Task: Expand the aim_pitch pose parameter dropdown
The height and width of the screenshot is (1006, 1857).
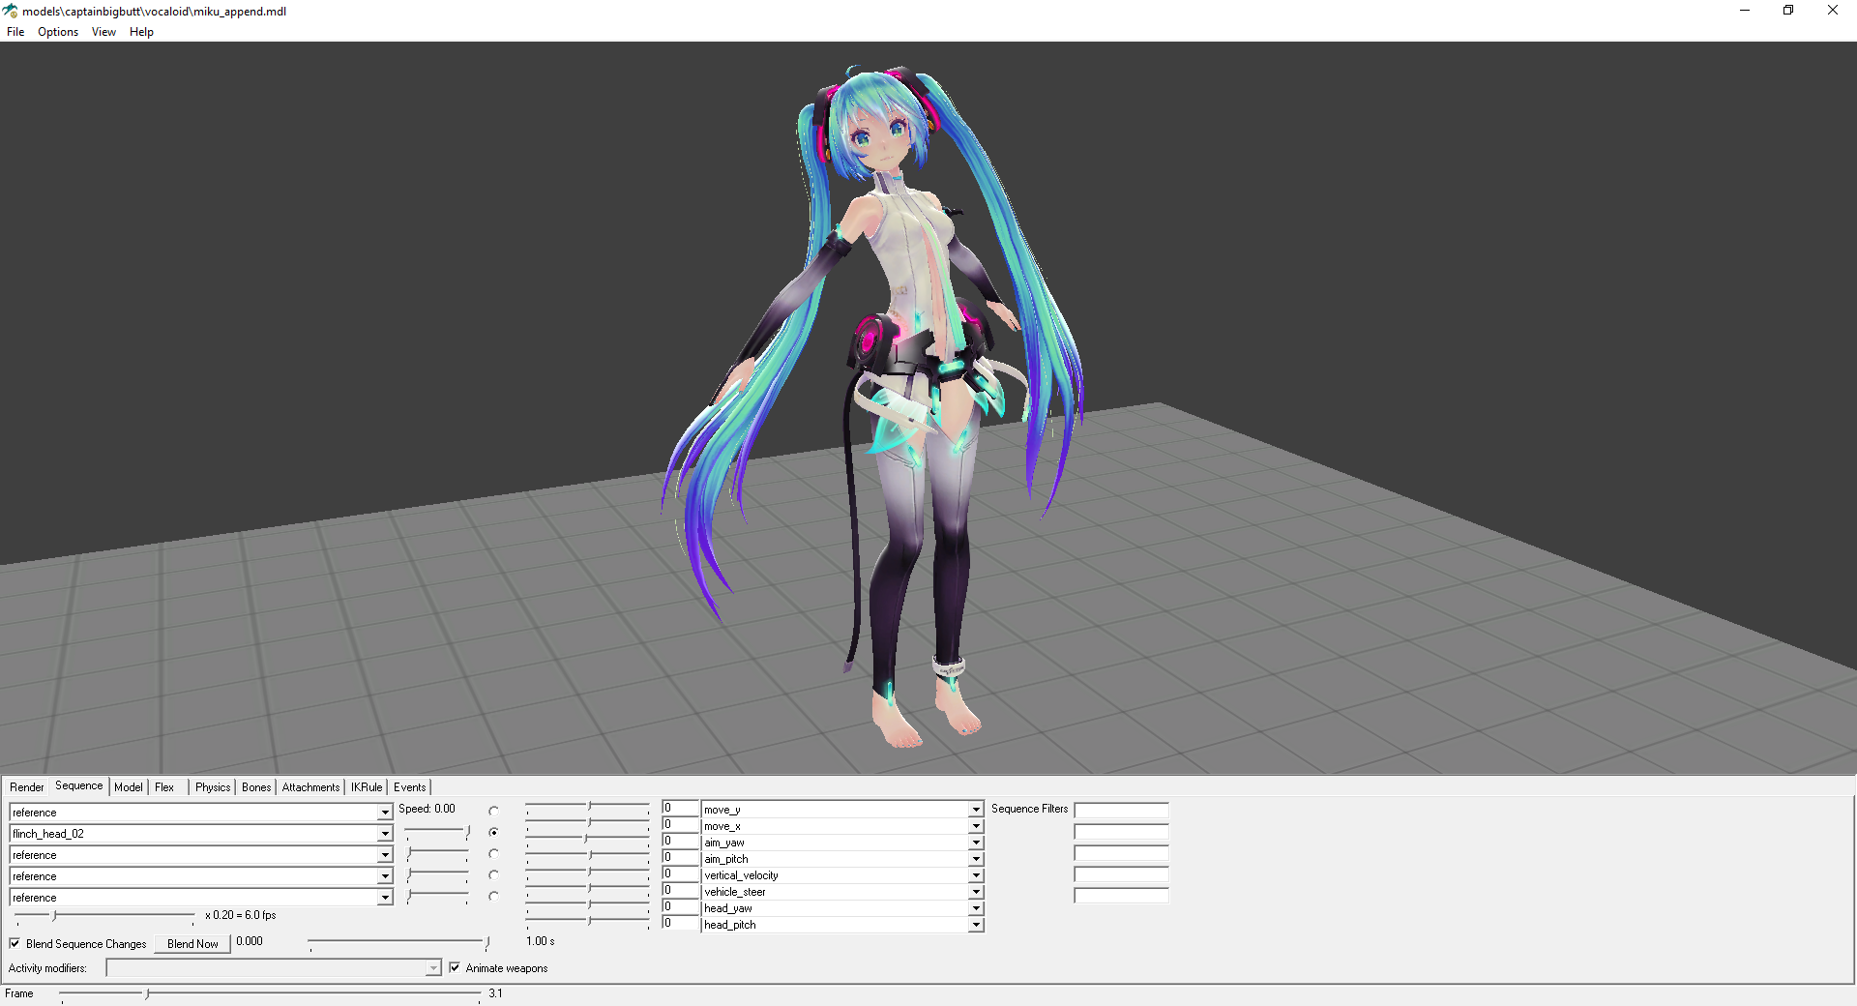Action: coord(976,859)
